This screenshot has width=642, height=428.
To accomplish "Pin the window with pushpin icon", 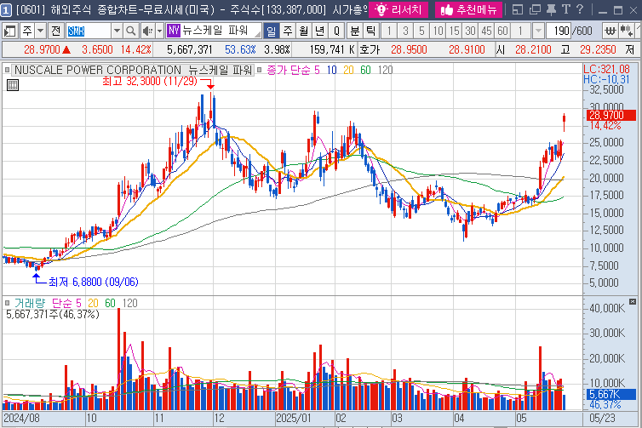I will coord(551,9).
